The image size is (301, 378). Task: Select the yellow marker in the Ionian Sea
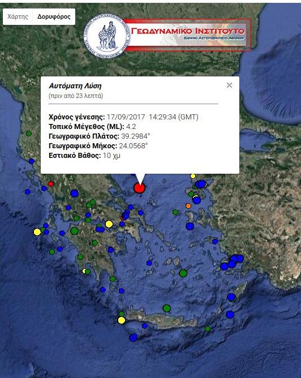(37, 232)
